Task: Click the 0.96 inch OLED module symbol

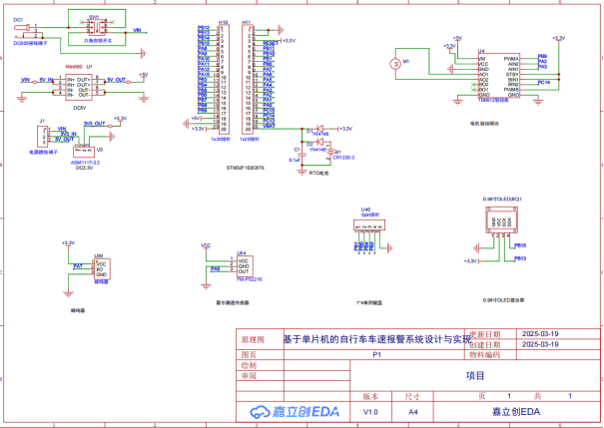Action: 501,220
